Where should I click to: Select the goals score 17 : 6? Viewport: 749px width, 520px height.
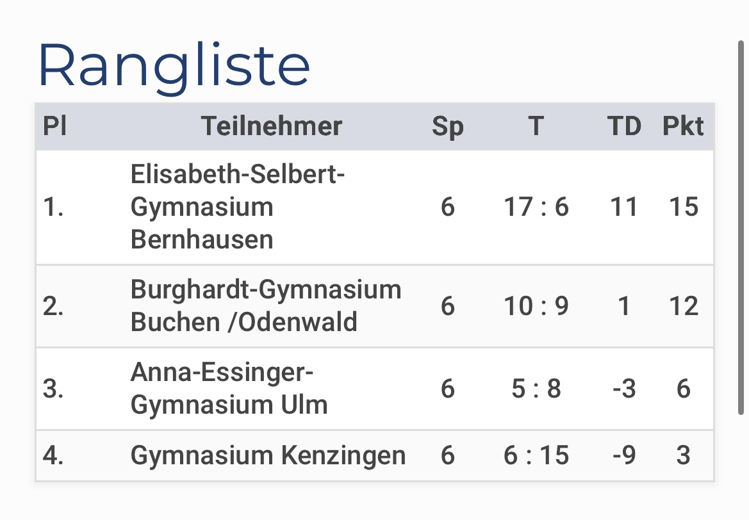pos(536,207)
